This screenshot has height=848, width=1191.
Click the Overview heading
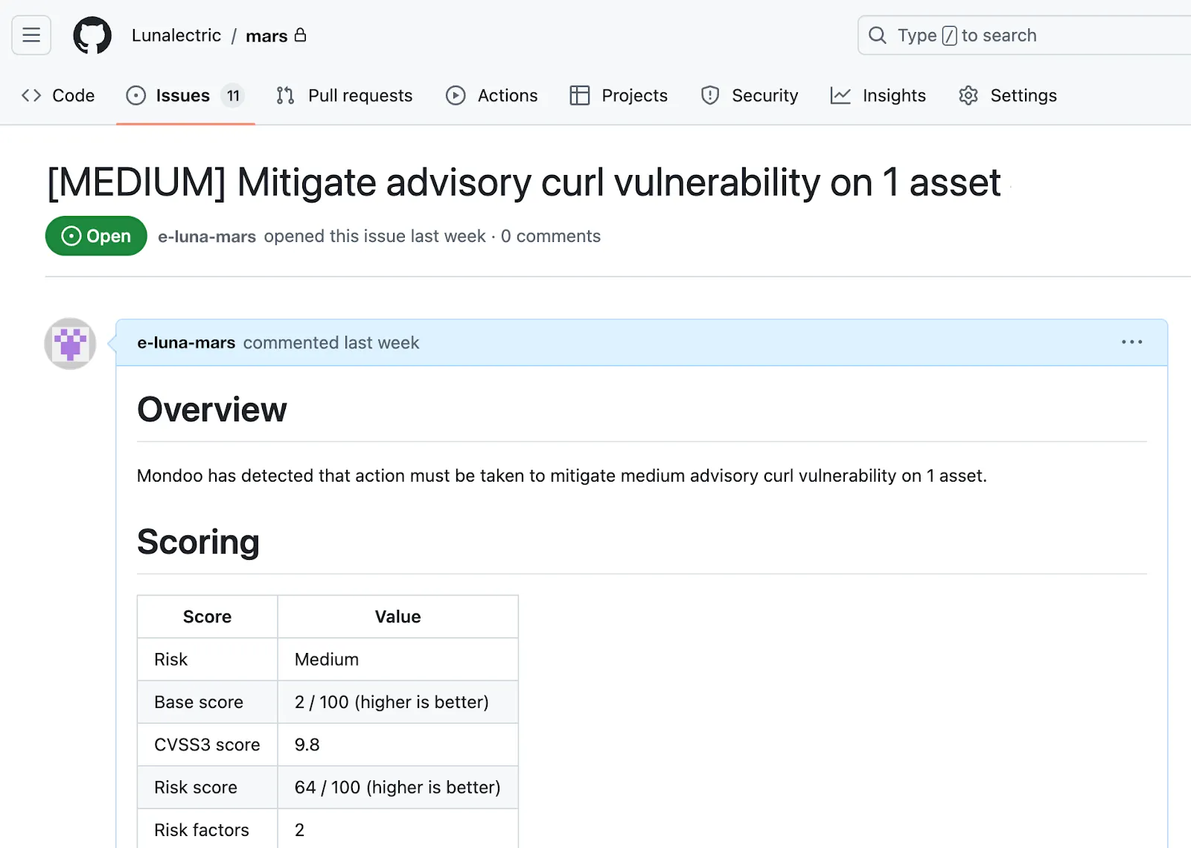click(212, 409)
